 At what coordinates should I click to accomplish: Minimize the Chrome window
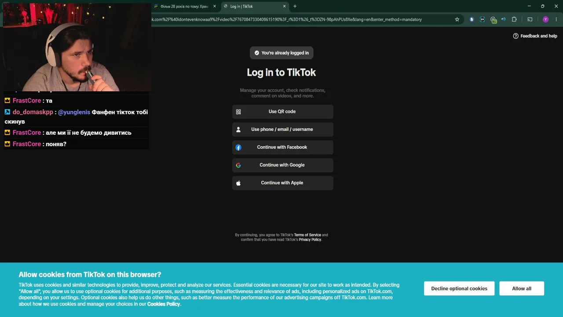[x=529, y=6]
